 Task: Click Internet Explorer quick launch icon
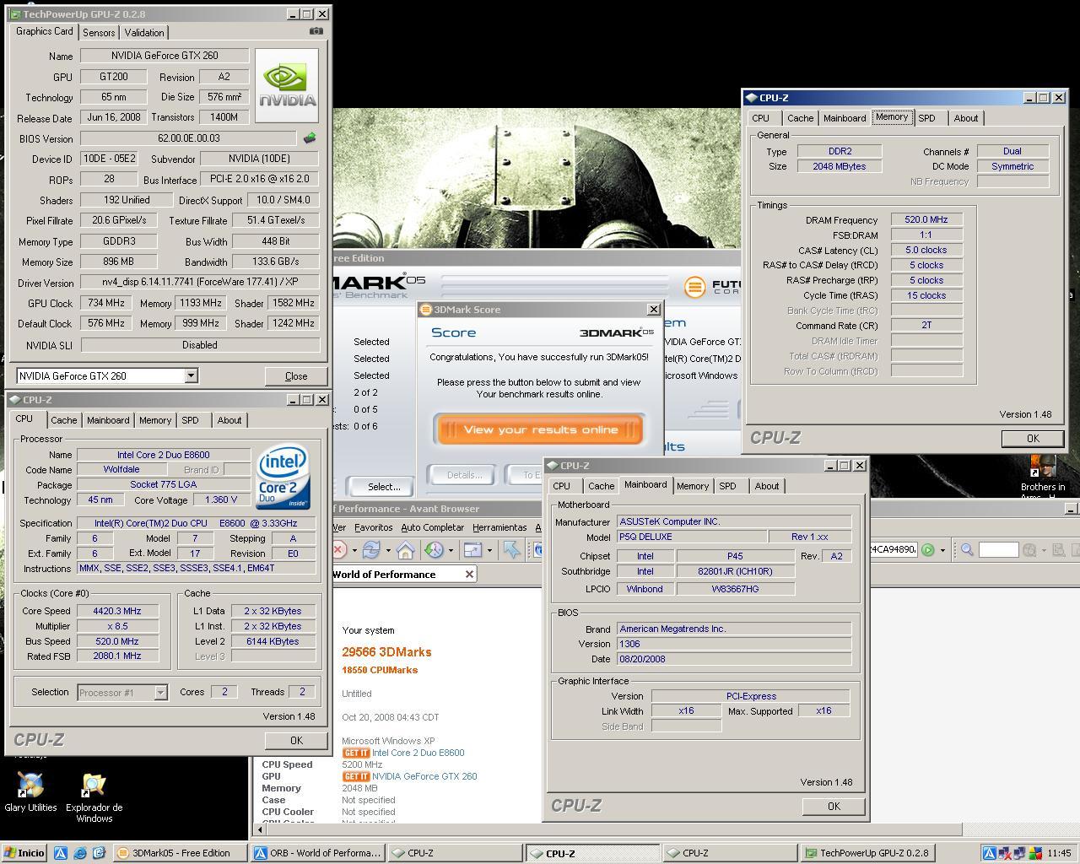tap(80, 853)
